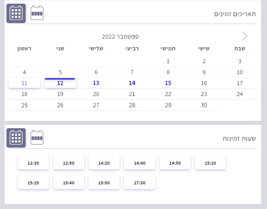Select September 12 on the calendar

(60, 83)
